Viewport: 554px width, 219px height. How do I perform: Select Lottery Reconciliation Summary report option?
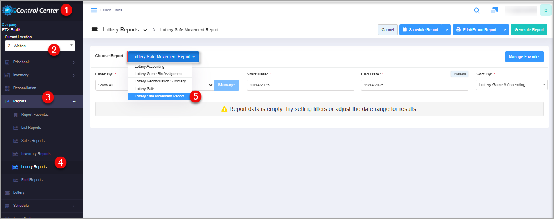(160, 81)
